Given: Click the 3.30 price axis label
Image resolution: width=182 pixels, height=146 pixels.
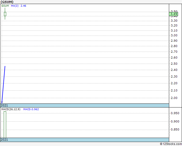Looking at the screenshot, I should pyautogui.click(x=174, y=21).
